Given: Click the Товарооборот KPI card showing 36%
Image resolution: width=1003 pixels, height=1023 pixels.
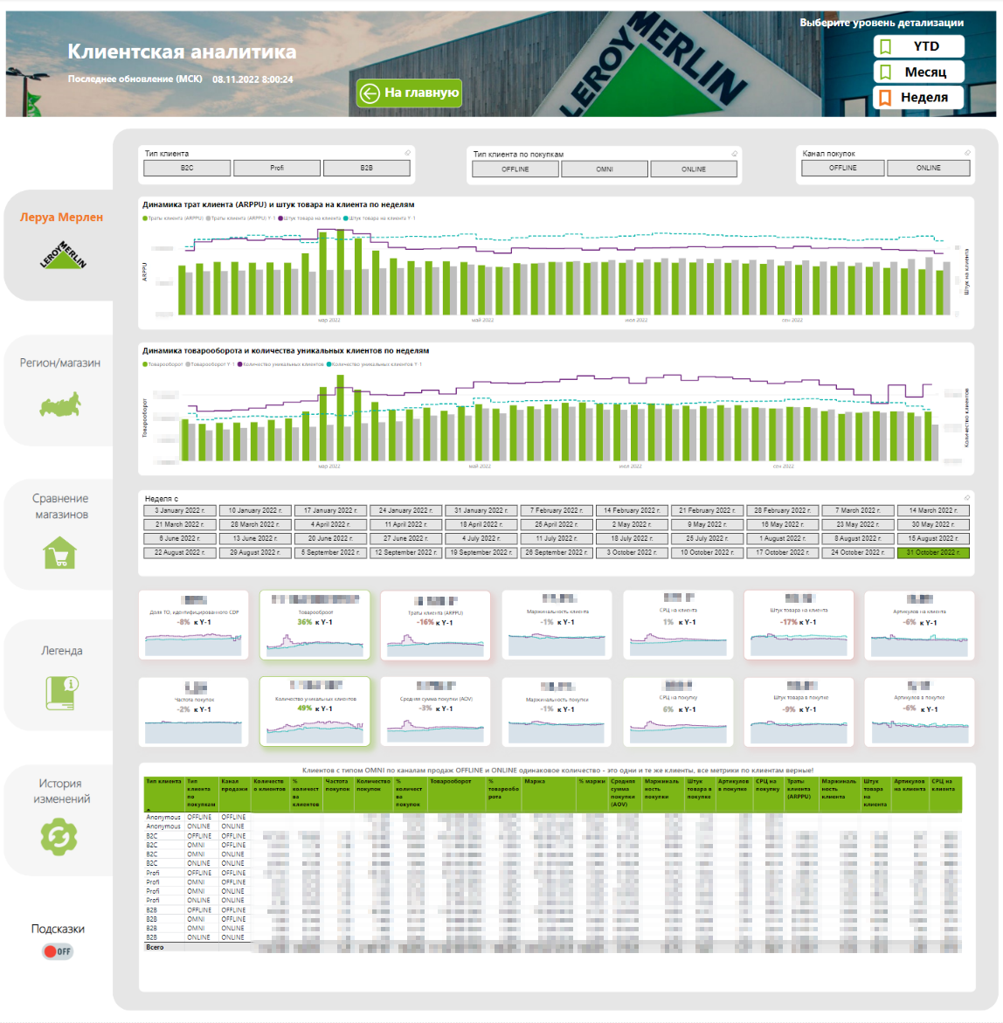Looking at the screenshot, I should [315, 625].
